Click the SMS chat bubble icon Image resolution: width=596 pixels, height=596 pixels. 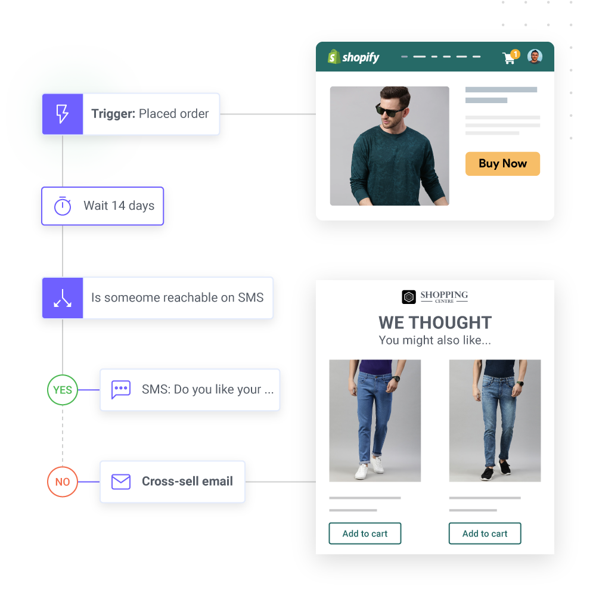pos(121,390)
